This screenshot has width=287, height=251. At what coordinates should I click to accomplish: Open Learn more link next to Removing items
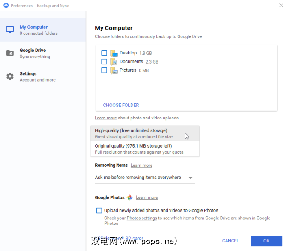[x=141, y=166]
